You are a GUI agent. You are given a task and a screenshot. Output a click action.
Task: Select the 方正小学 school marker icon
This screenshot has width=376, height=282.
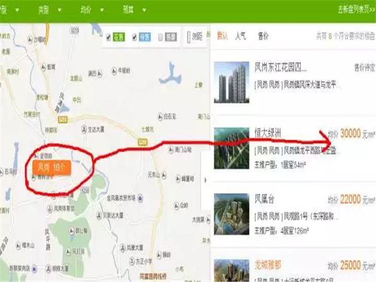(132, 261)
